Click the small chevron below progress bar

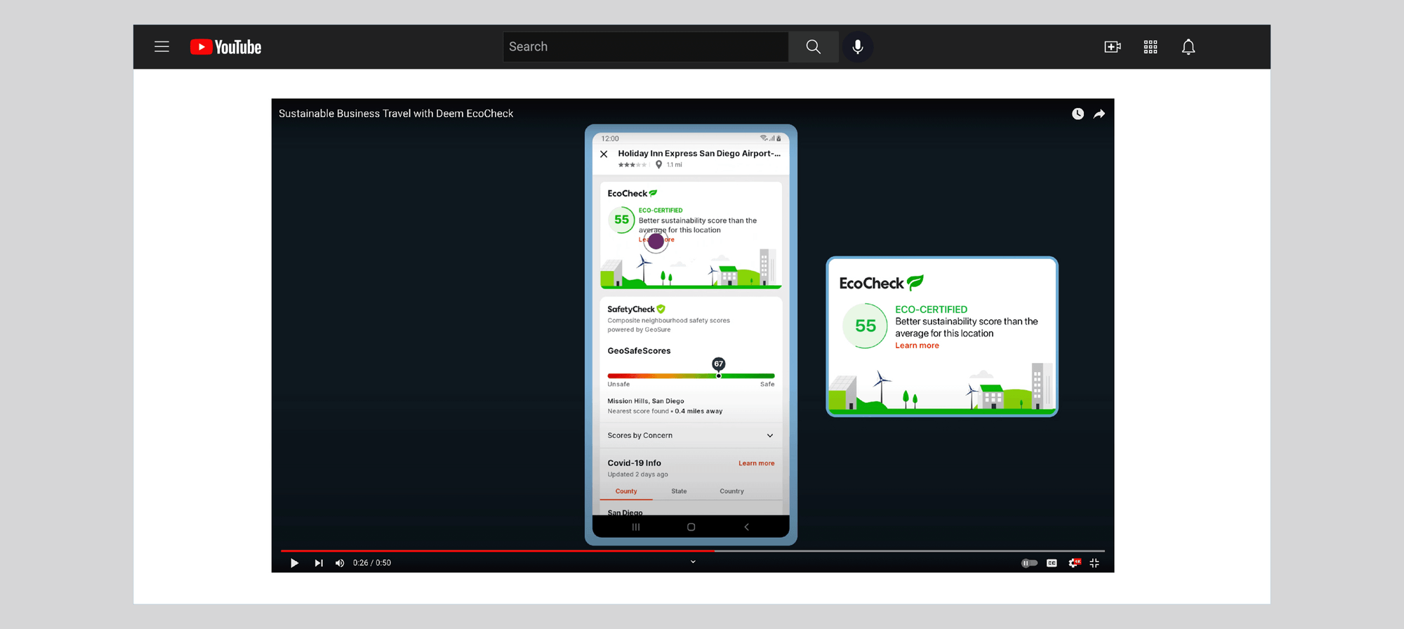pos(693,562)
